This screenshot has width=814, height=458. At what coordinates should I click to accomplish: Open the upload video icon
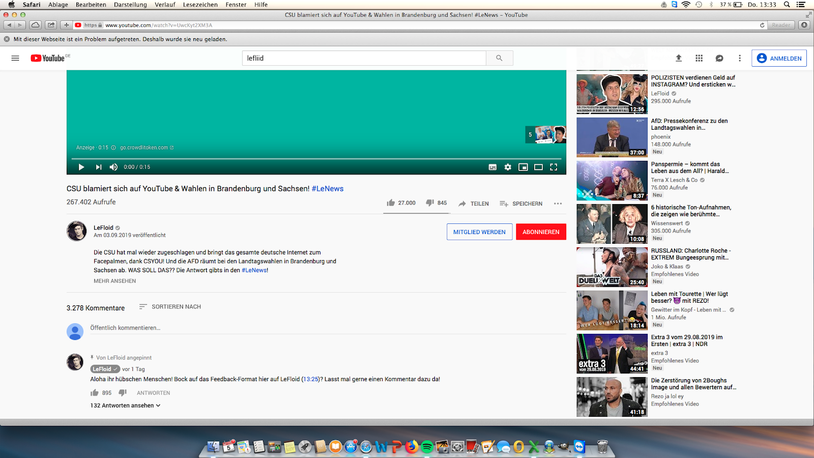coord(679,58)
